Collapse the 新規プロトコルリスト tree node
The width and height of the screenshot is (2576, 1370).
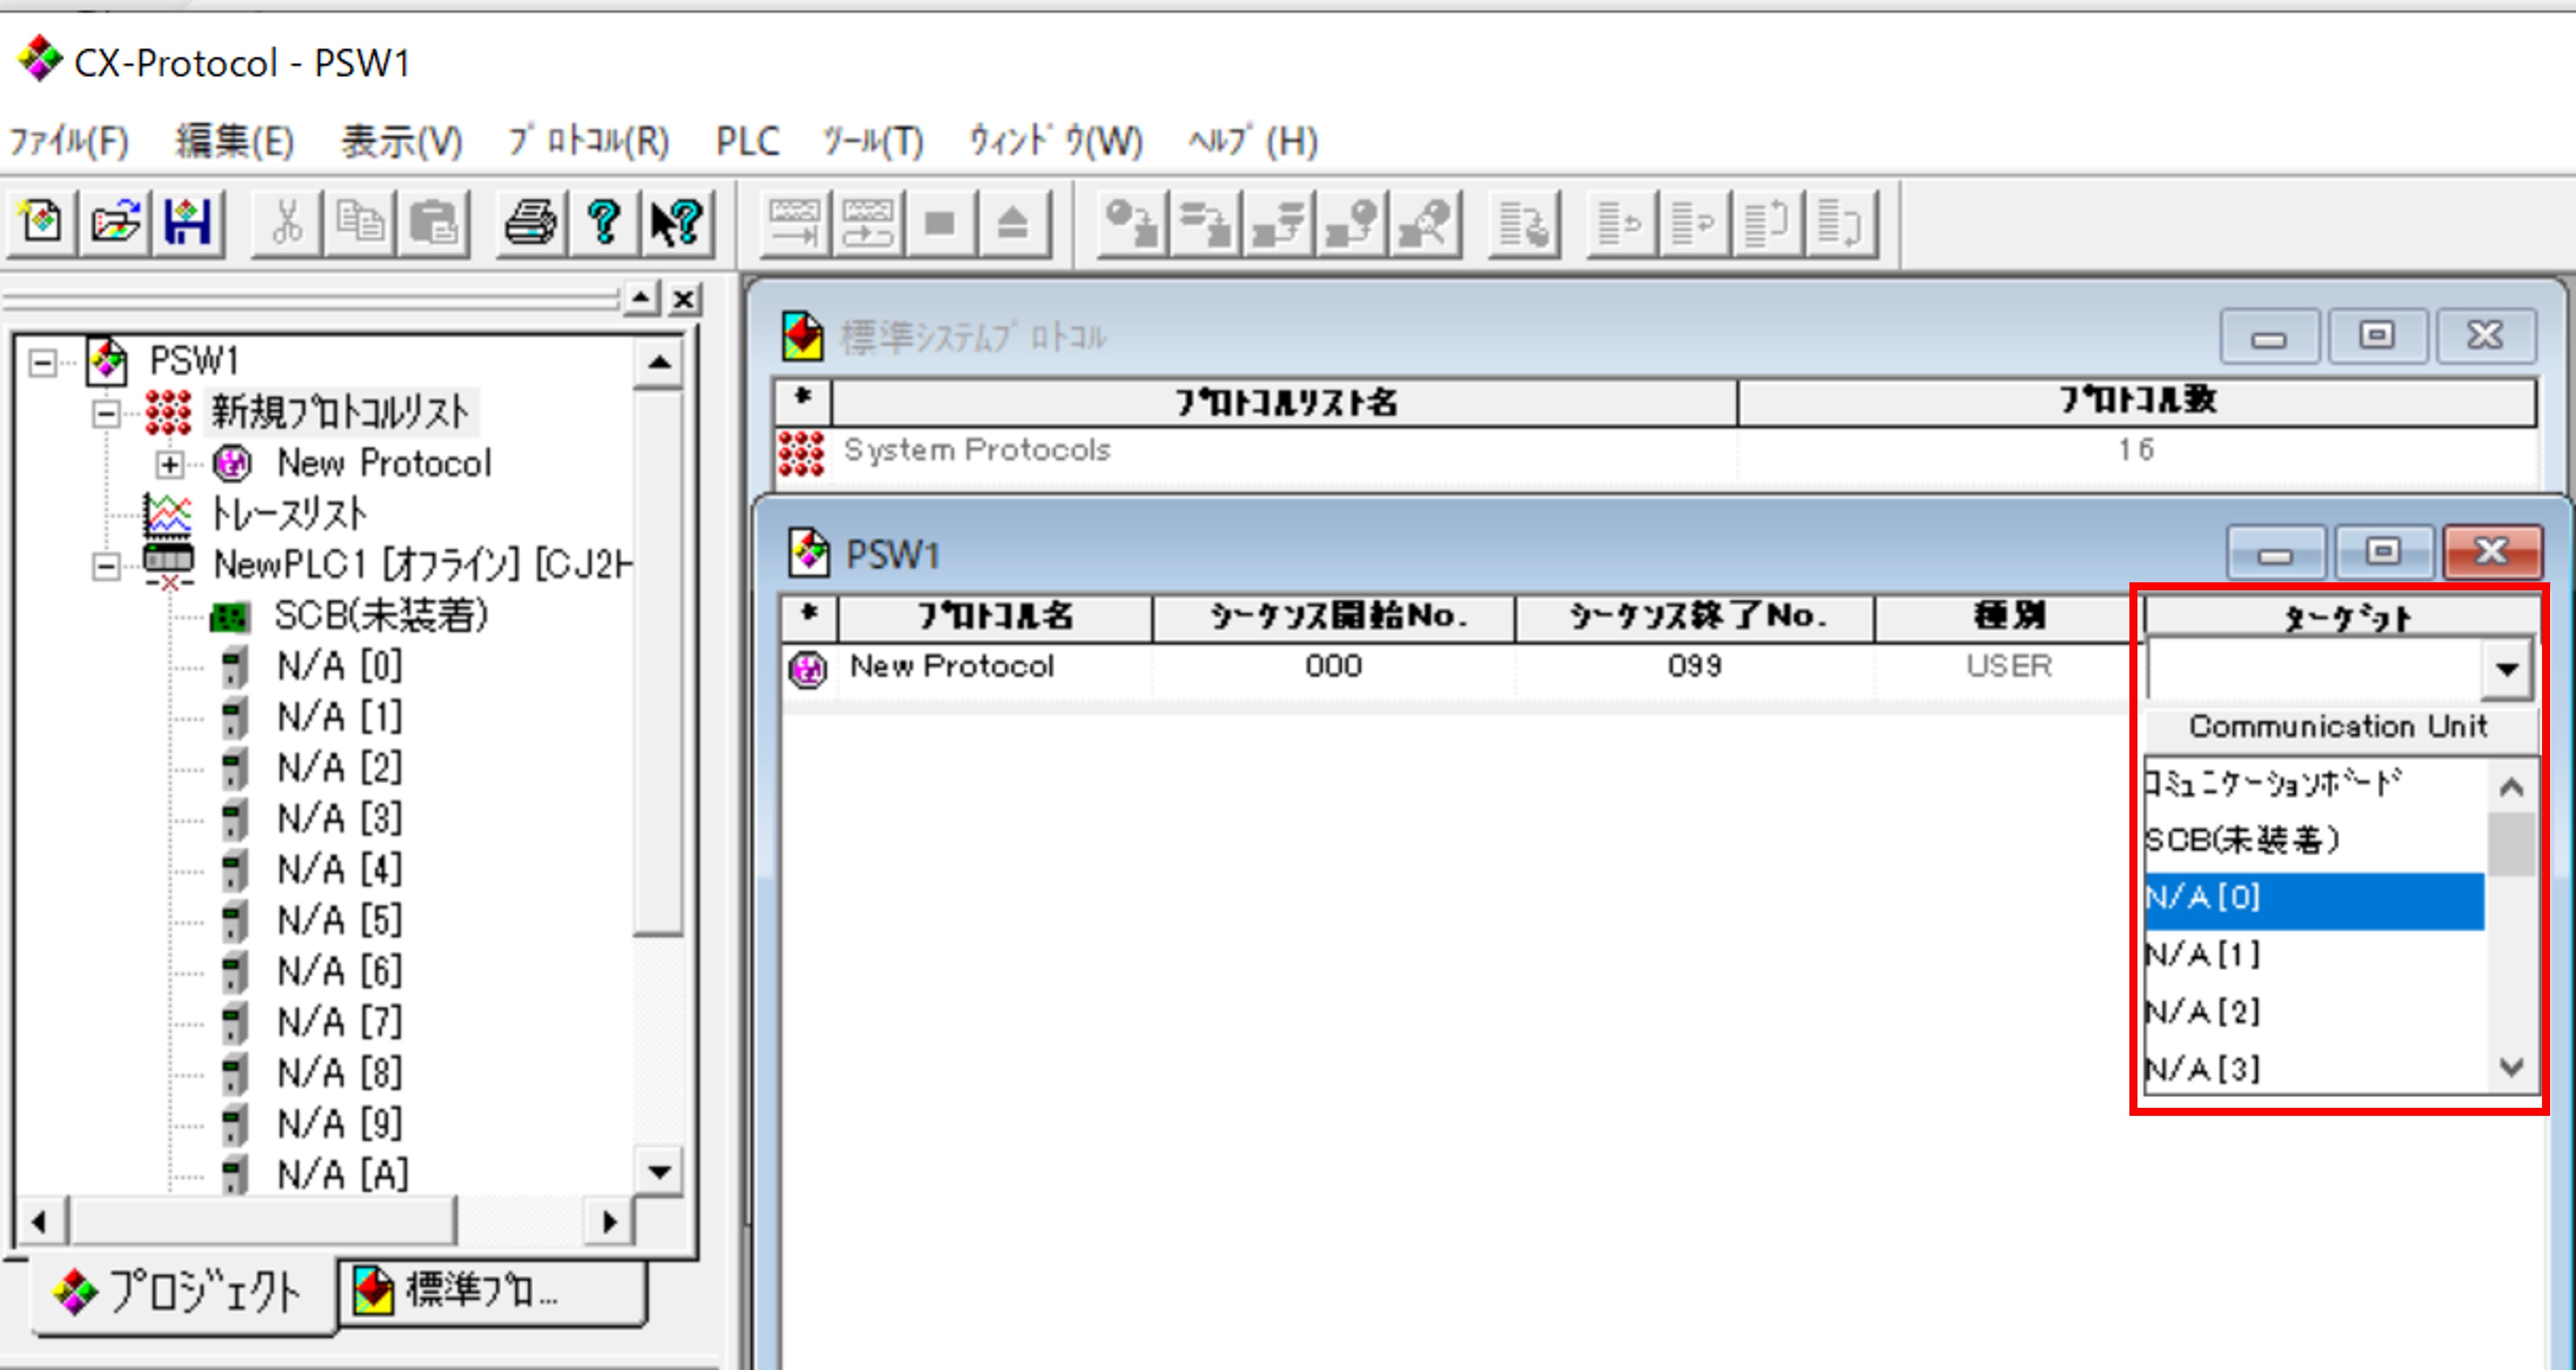point(106,413)
